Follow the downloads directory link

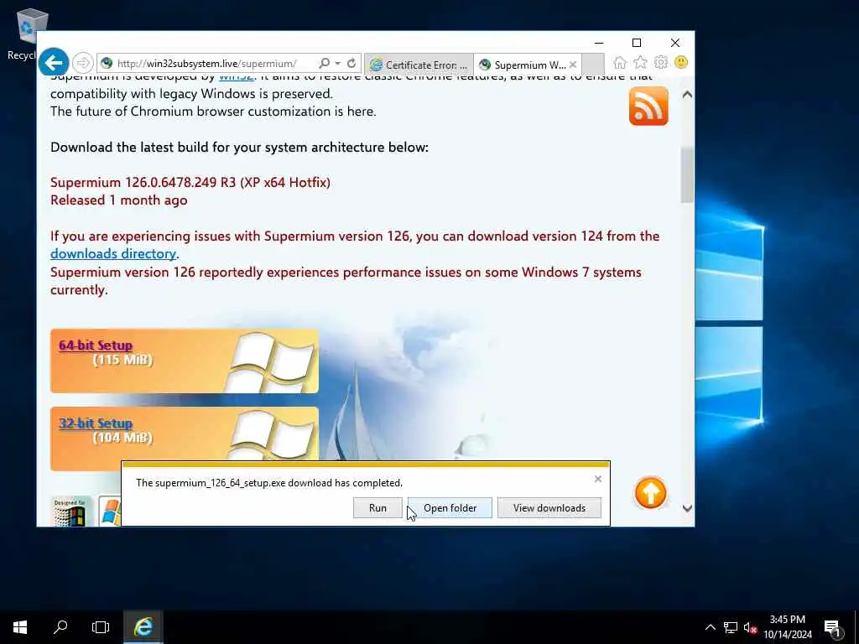tap(113, 253)
